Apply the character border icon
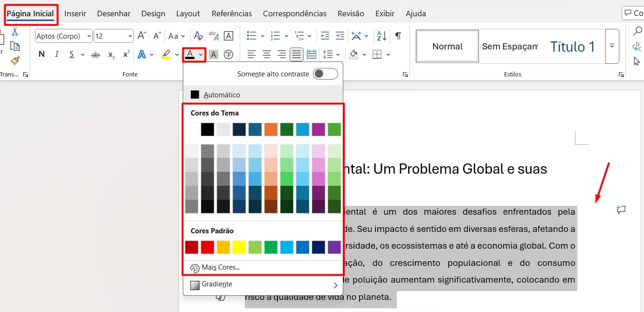Viewport: 644px width, 312px height. coord(229,36)
